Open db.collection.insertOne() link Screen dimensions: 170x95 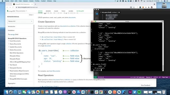(52, 37)
